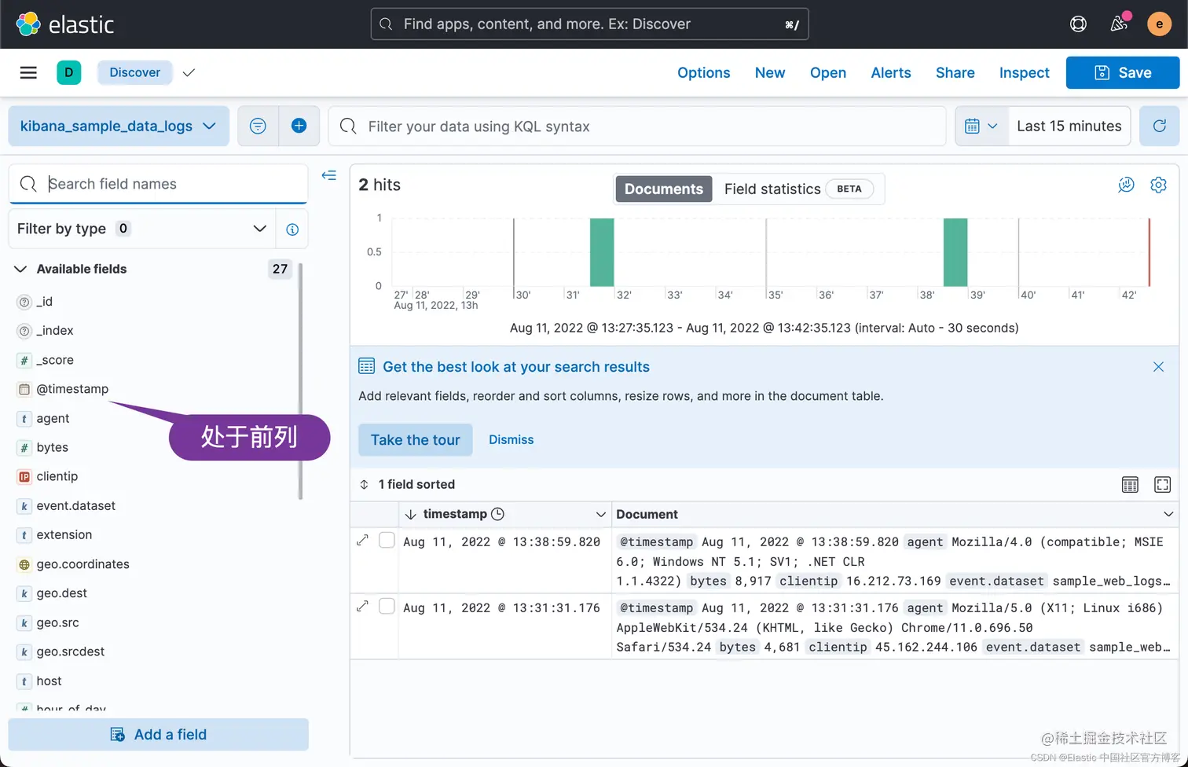
Task: Open the saved filter set menu icon
Action: click(258, 126)
